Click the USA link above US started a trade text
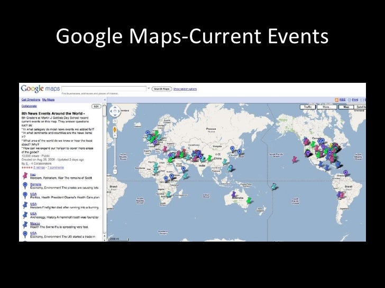The image size is (385, 288). tap(33, 233)
